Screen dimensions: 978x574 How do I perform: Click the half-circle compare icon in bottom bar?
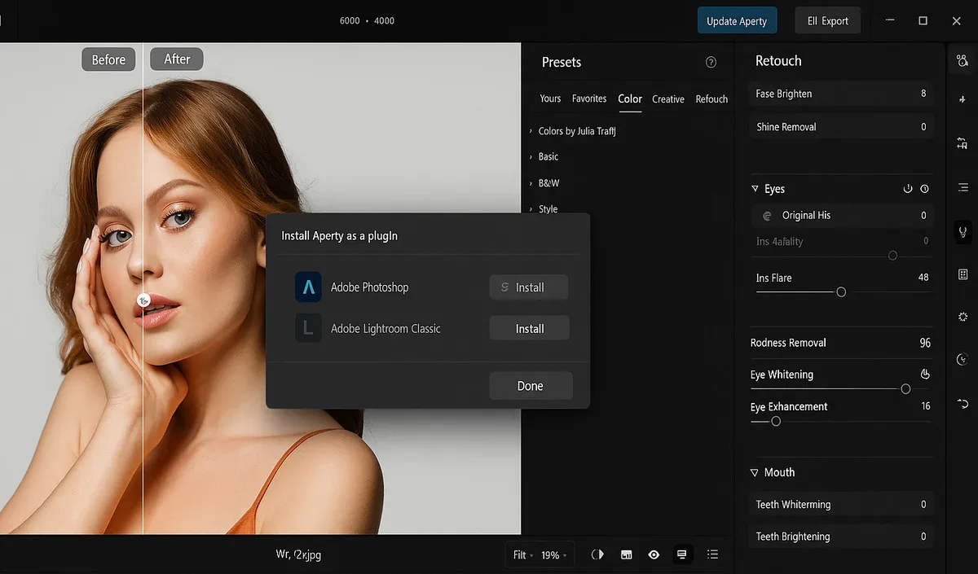pyautogui.click(x=597, y=554)
